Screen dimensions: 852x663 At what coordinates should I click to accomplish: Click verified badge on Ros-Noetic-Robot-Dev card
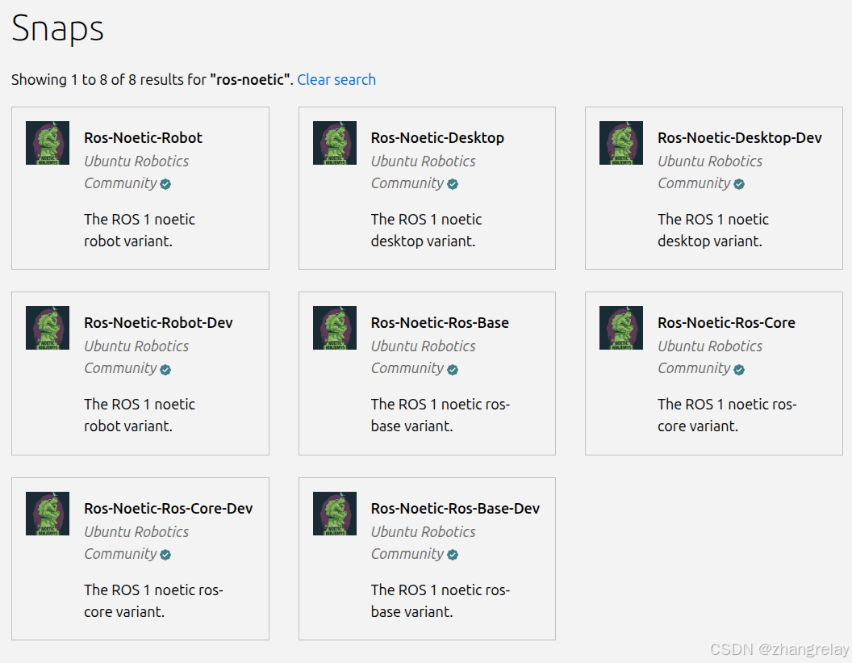point(165,370)
